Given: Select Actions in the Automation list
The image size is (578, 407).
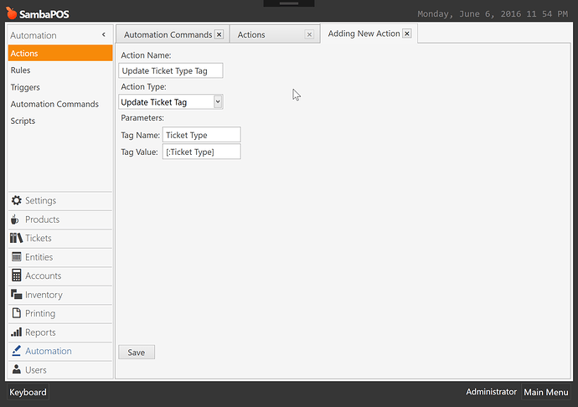Looking at the screenshot, I should click(x=60, y=53).
